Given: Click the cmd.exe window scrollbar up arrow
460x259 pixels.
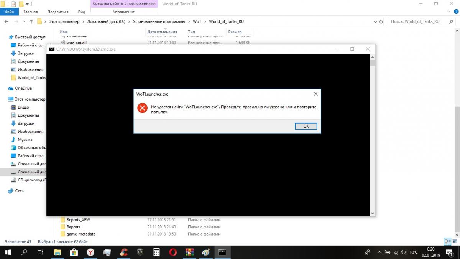Looking at the screenshot, I should click(372, 57).
